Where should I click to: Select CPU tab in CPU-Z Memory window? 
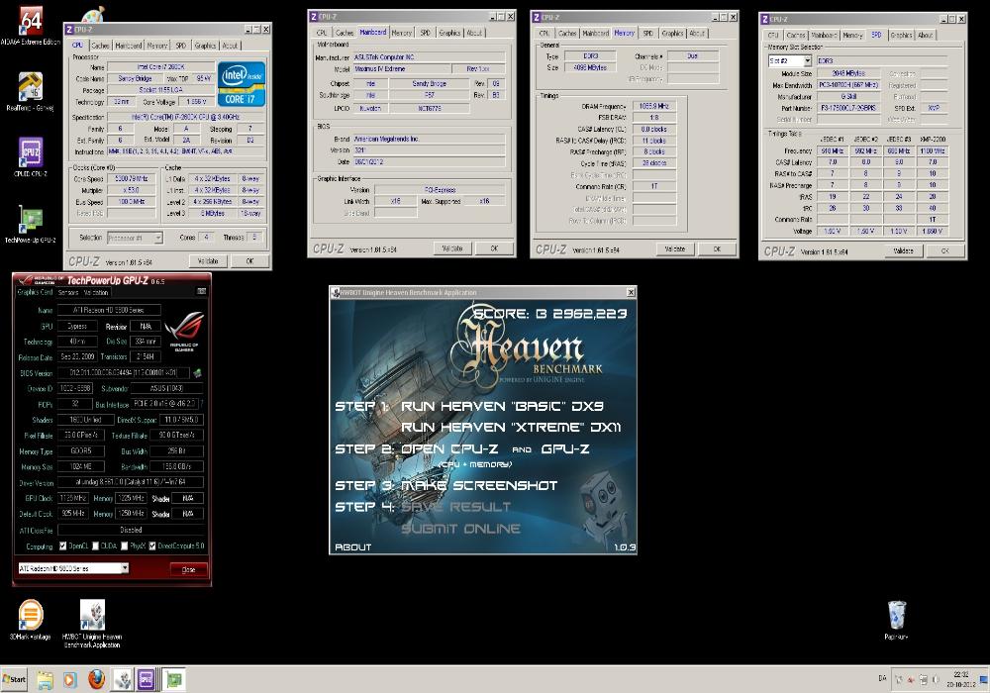(x=544, y=33)
